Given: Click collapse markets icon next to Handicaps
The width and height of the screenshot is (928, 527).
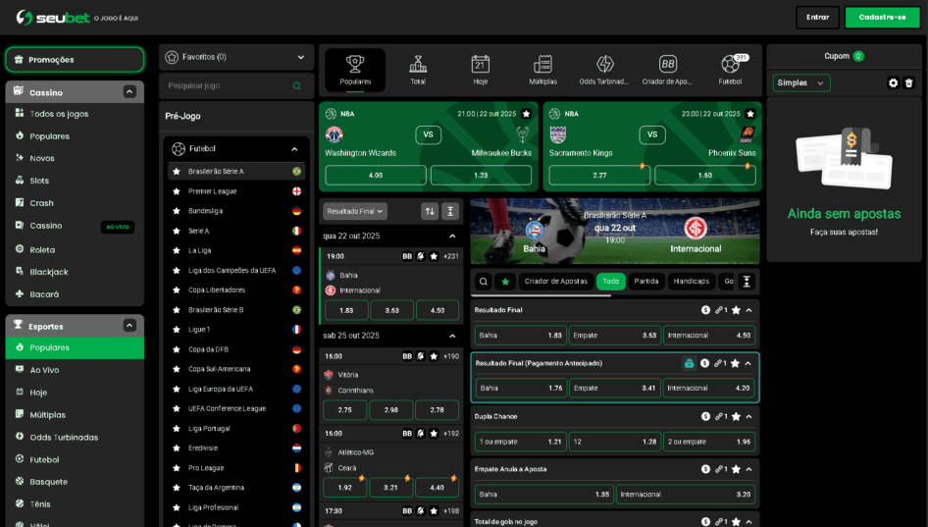Looking at the screenshot, I should 747,282.
